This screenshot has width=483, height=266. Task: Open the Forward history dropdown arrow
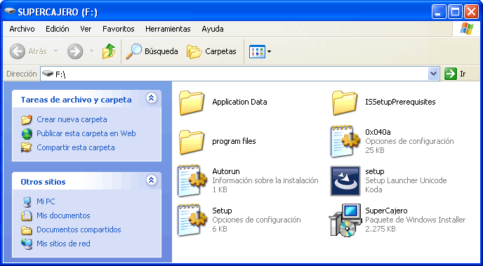point(91,51)
